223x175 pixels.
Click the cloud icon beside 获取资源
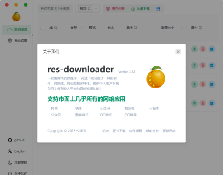[x=10, y=30]
